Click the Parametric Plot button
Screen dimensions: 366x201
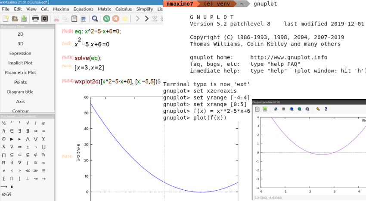21,72
